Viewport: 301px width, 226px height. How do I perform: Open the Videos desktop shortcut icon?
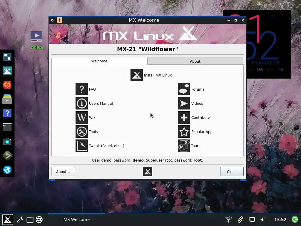tap(36, 36)
